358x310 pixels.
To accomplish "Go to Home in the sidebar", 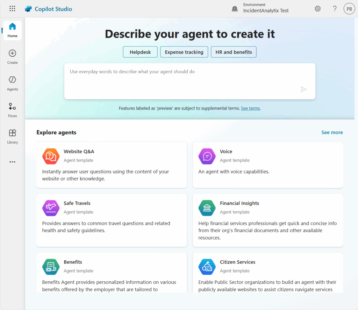I will coord(13,30).
